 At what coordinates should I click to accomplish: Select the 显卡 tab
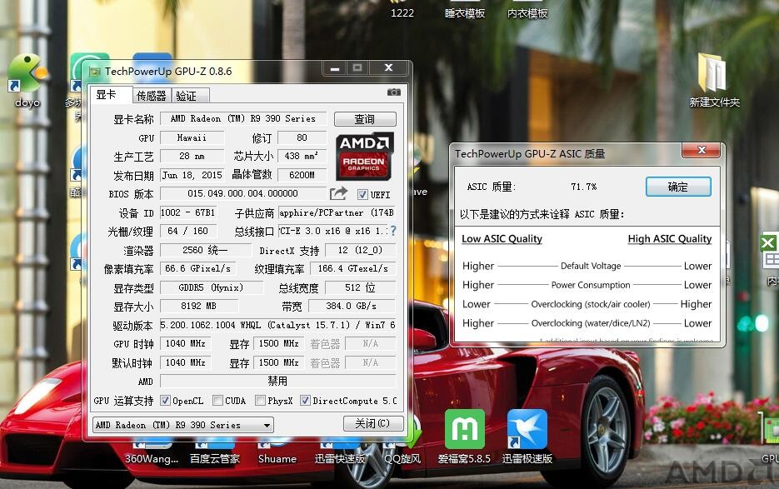coord(110,94)
